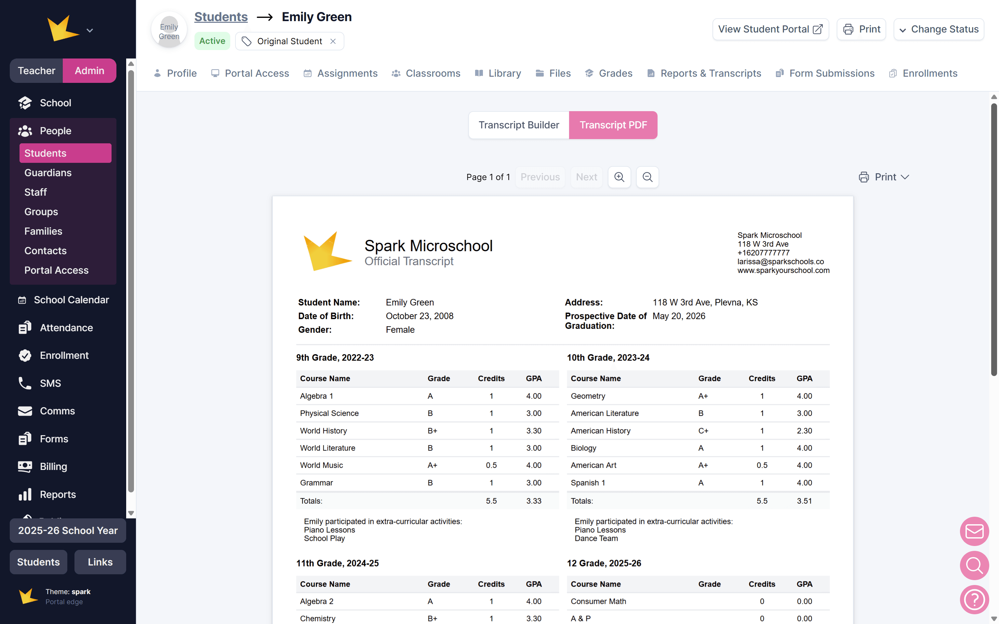This screenshot has width=999, height=624.
Task: Click the zoom out magnifier icon
Action: click(x=647, y=177)
